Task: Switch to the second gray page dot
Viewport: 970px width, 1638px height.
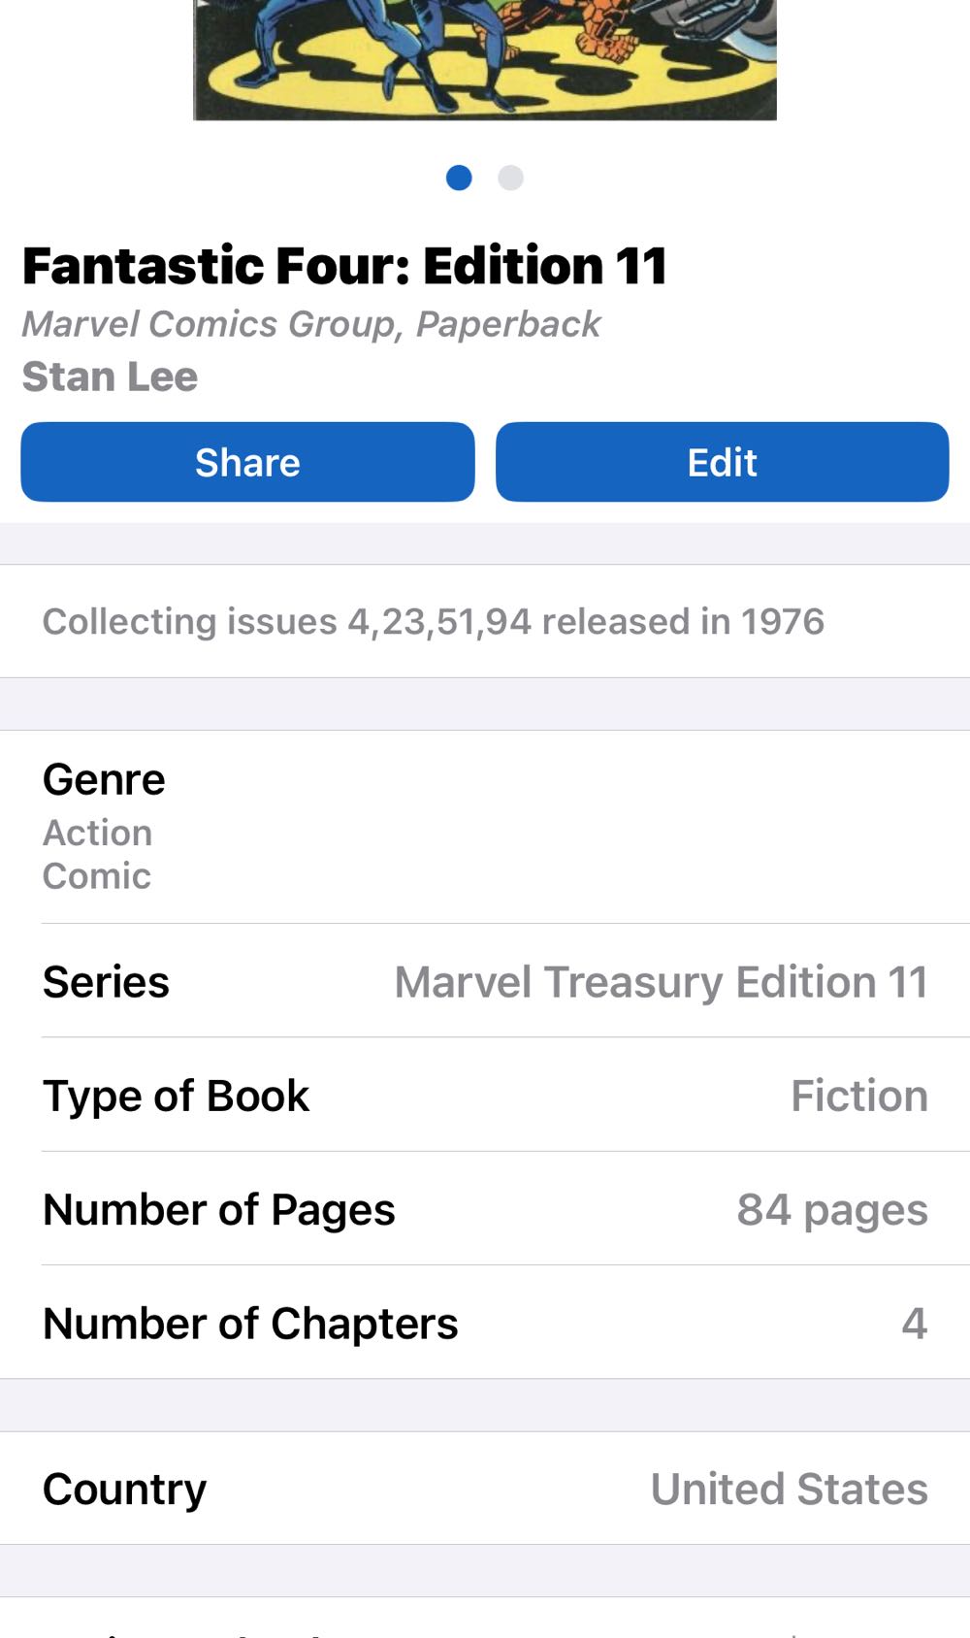Action: pyautogui.click(x=510, y=178)
